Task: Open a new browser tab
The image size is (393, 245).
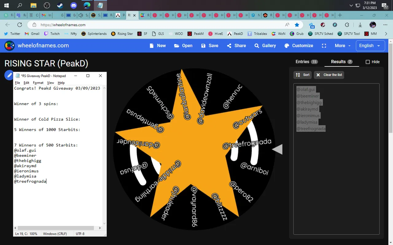Action: point(340,15)
